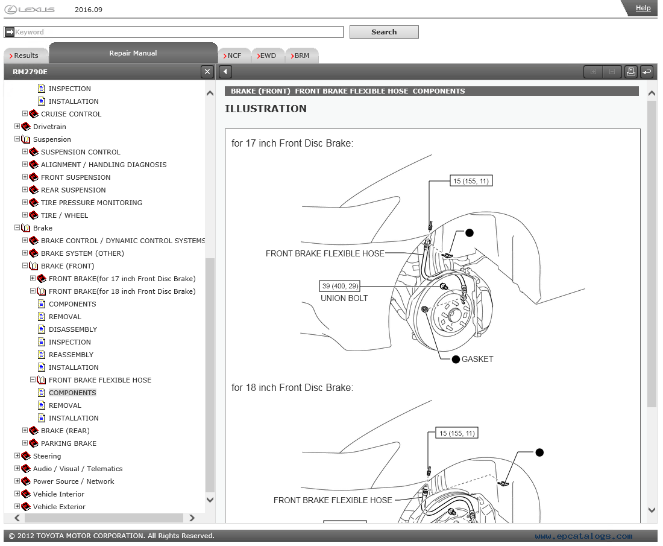
Task: Collapse FRONT BRAKE FLEXIBLE HOSE node
Action: tap(33, 379)
